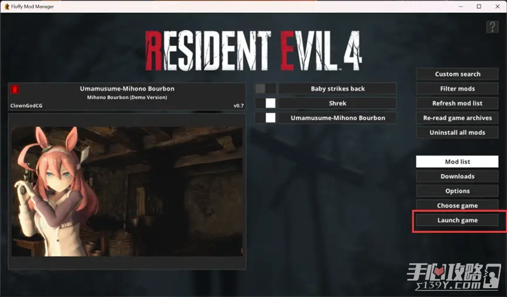The height and width of the screenshot is (297, 507).
Task: Open Custom search
Action: 457,74
